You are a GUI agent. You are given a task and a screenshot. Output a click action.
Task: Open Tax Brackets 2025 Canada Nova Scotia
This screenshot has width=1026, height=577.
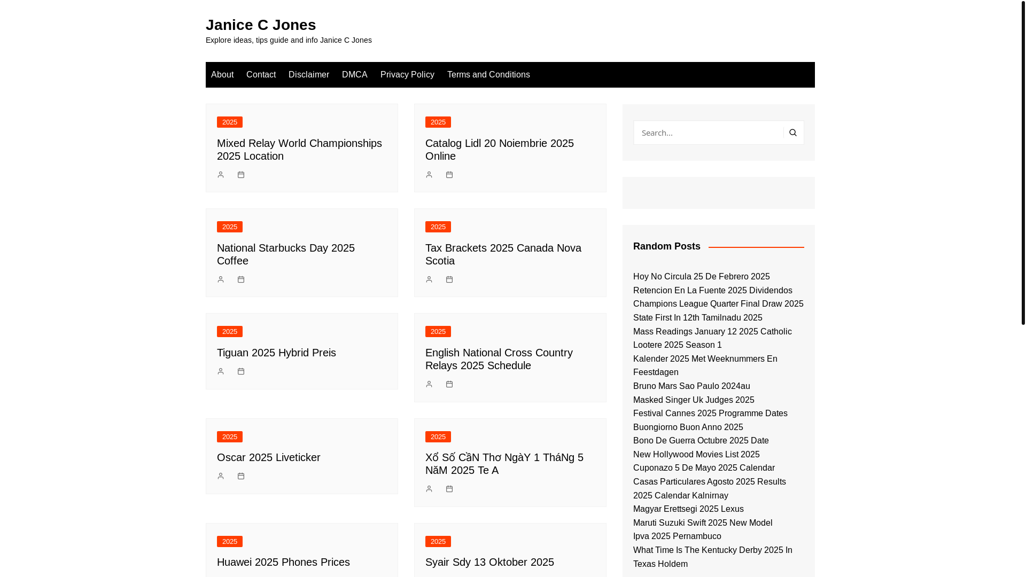[x=503, y=254]
